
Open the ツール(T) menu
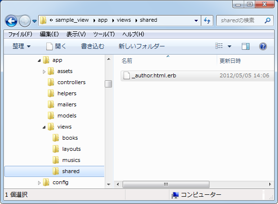[104, 34]
